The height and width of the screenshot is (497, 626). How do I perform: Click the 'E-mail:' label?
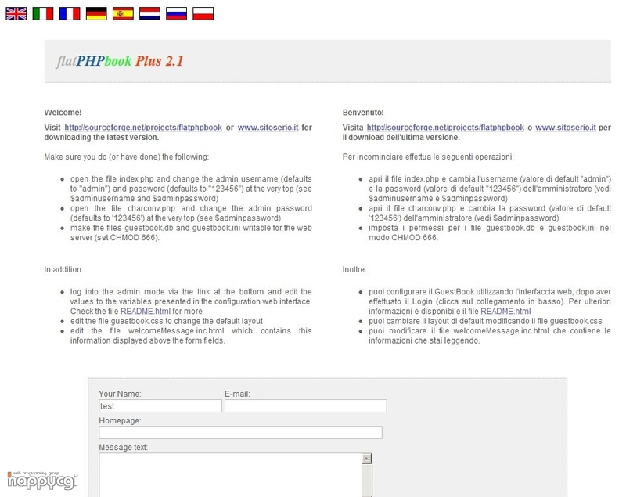point(237,394)
